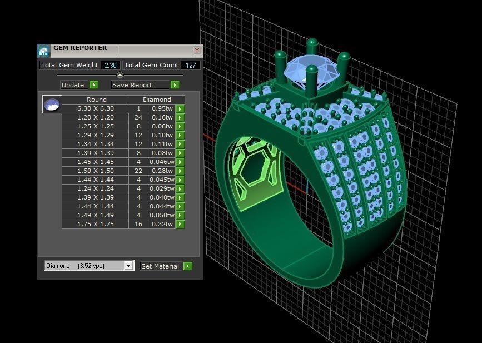The height and width of the screenshot is (343, 482).
Task: Click the Round column header
Action: (96, 100)
